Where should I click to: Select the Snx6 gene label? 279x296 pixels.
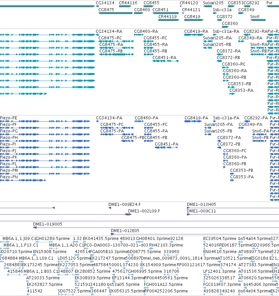(x=255, y=17)
